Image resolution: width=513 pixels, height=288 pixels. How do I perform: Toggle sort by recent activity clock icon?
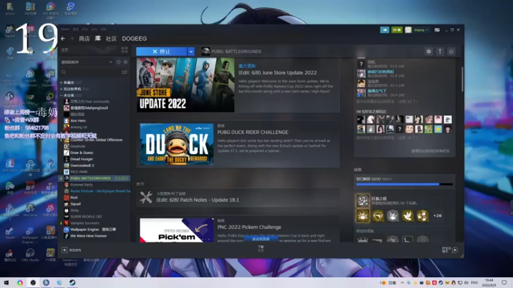tap(119, 62)
